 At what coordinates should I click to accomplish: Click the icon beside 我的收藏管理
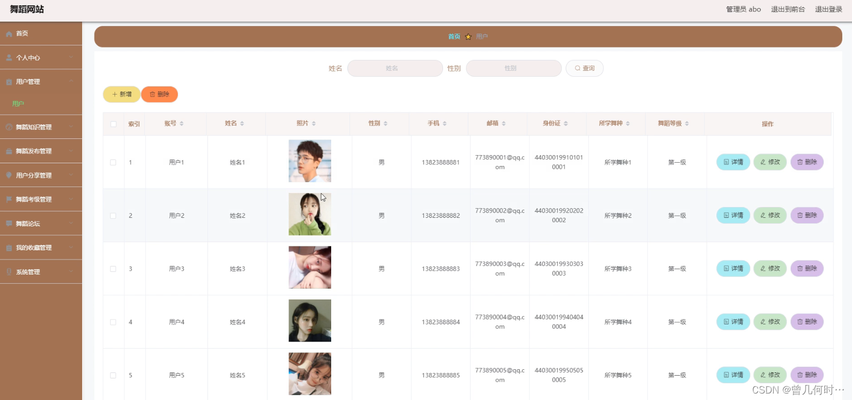coord(9,248)
